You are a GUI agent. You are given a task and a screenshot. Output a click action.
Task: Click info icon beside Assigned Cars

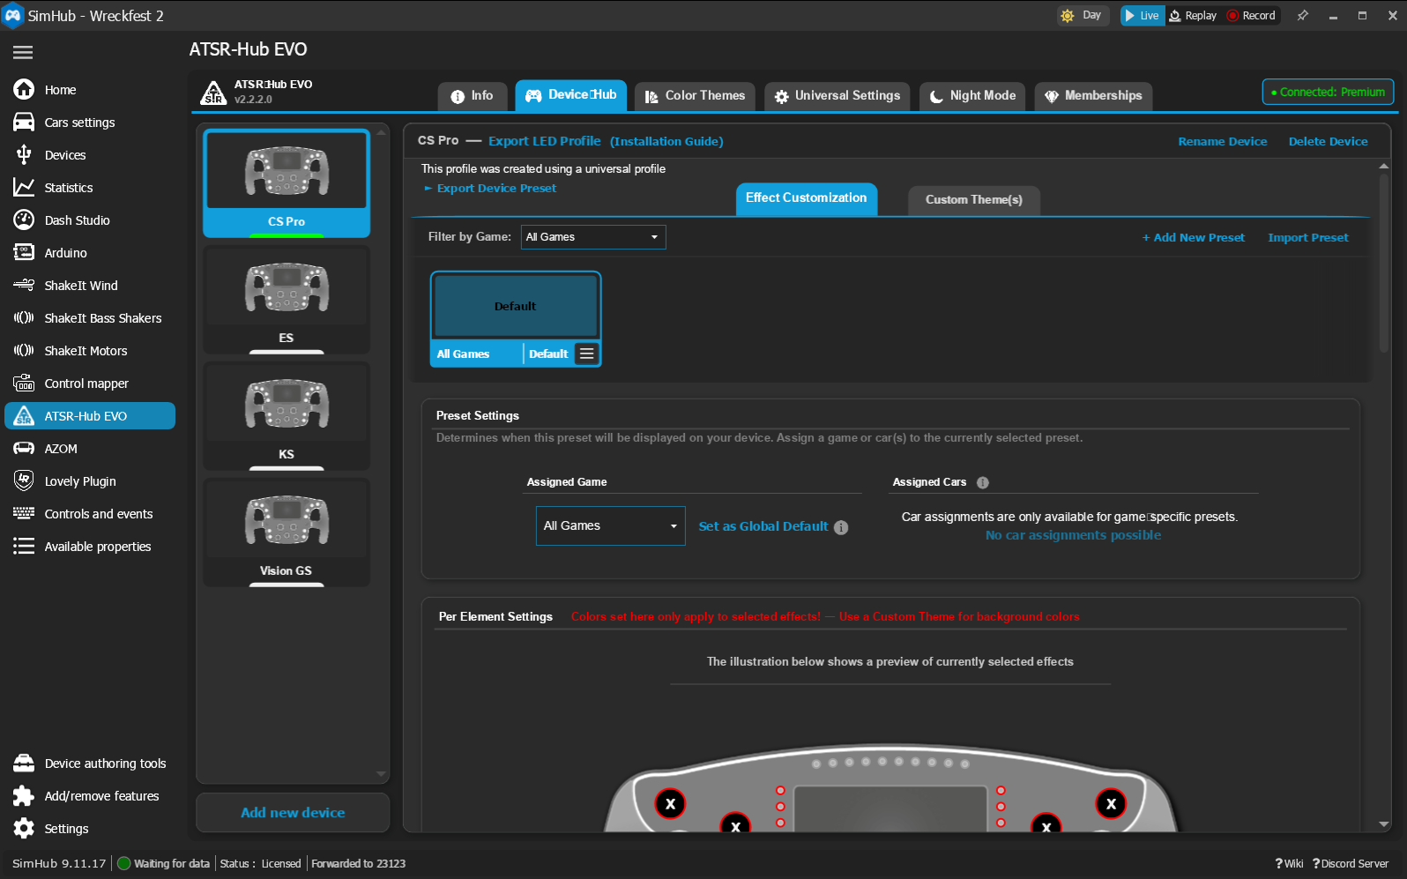click(x=983, y=482)
